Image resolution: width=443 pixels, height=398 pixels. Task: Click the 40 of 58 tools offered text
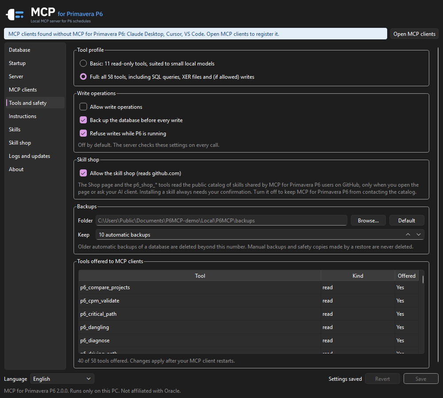[x=156, y=361]
